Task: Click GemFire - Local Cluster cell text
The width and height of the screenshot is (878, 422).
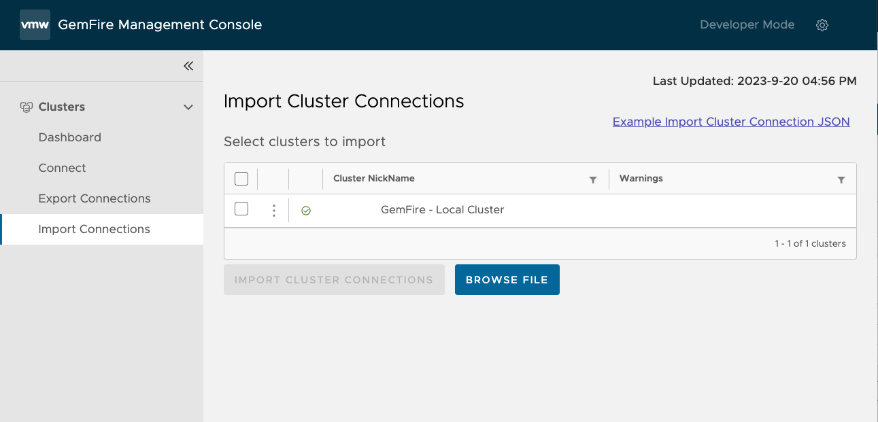Action: [443, 209]
